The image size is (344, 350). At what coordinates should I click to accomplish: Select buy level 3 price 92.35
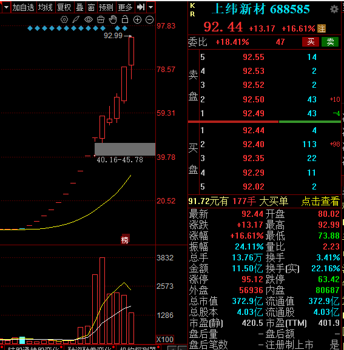pos(254,158)
